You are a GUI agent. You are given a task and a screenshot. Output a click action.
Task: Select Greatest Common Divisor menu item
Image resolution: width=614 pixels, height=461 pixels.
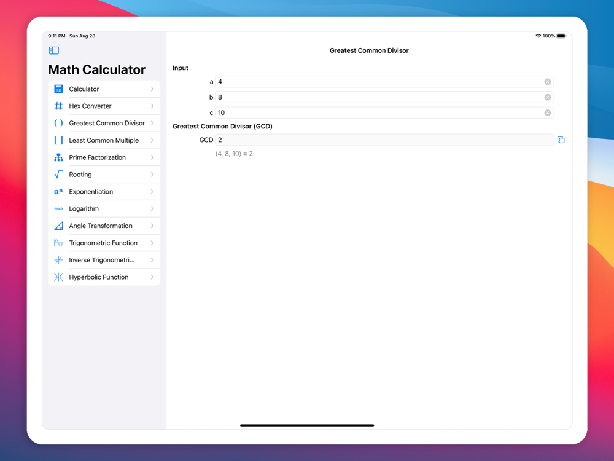point(104,123)
